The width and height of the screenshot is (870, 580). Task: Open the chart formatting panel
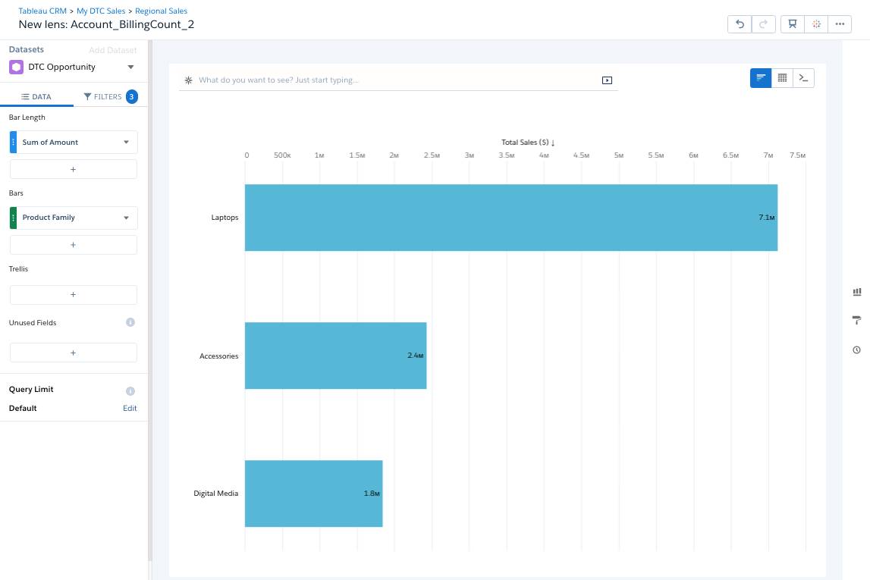point(856,320)
